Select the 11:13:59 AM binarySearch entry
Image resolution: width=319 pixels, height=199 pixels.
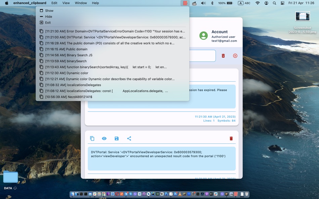(x=112, y=61)
